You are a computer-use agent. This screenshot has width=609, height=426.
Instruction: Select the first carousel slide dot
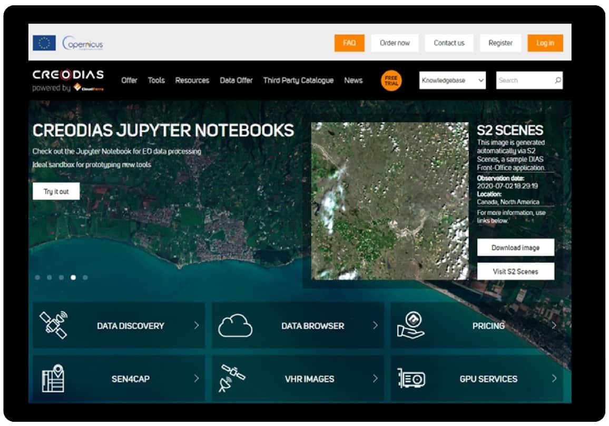coord(37,278)
